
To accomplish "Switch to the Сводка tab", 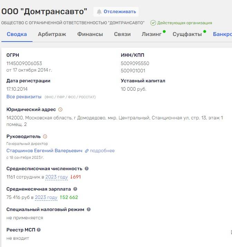I will [x=17, y=34].
